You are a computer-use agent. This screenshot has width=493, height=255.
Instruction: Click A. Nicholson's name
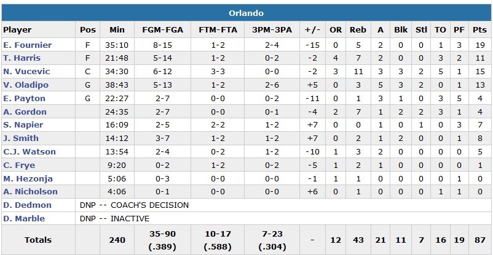pos(30,192)
